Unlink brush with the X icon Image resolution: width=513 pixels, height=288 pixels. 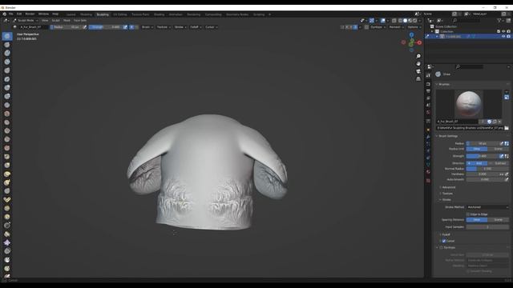pyautogui.click(x=500, y=122)
